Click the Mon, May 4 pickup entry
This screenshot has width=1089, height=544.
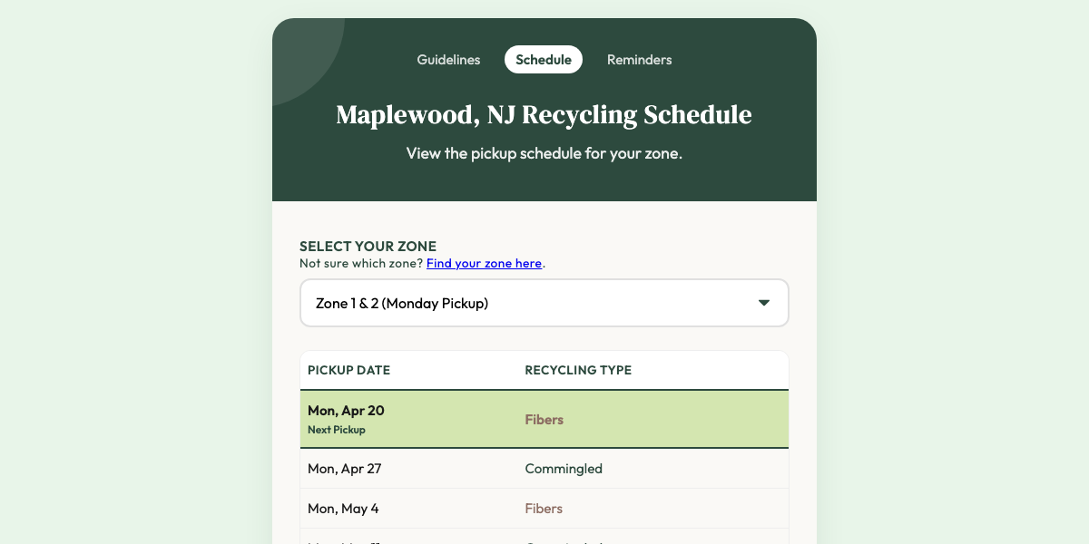544,509
